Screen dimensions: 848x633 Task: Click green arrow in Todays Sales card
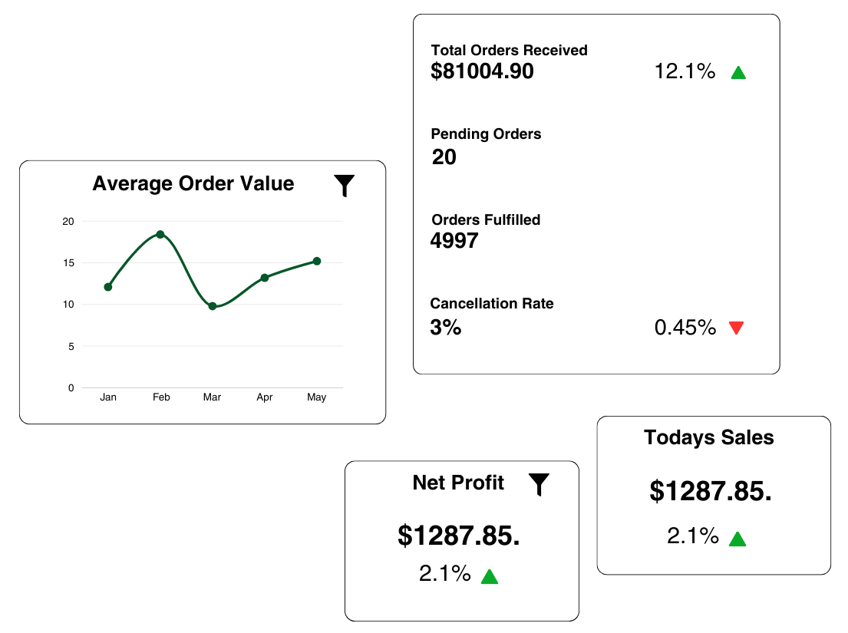point(737,539)
